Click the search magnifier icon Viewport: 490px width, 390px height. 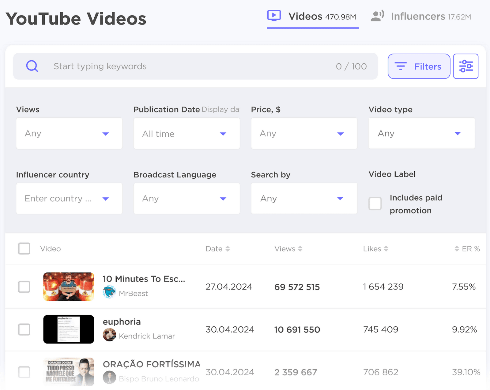coord(32,66)
